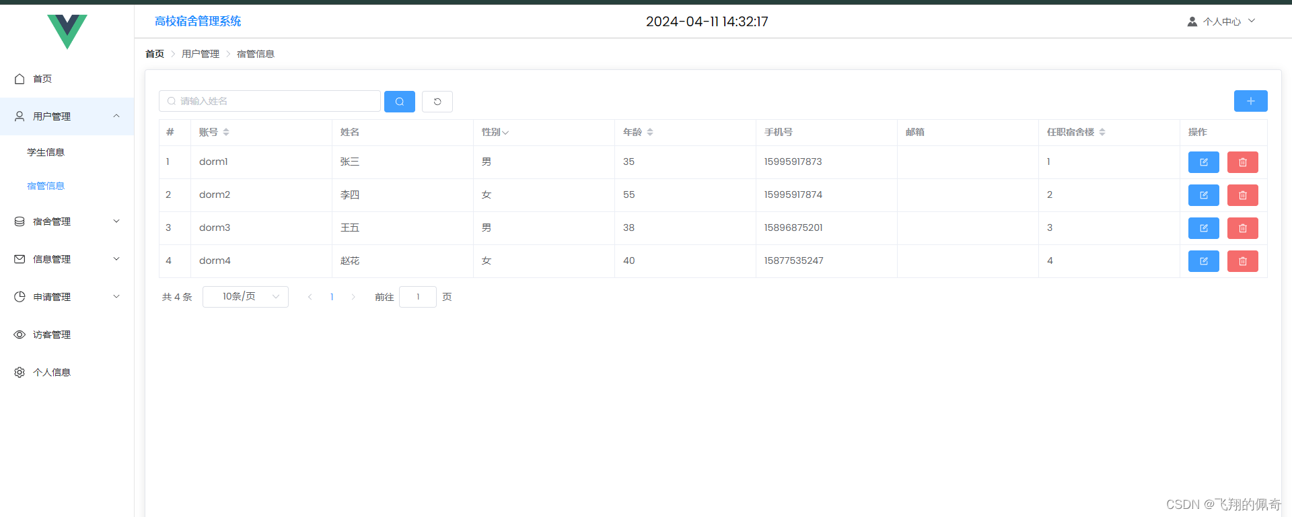This screenshot has width=1292, height=517.
Task: Open 个人信息 in sidebar
Action: (x=52, y=372)
